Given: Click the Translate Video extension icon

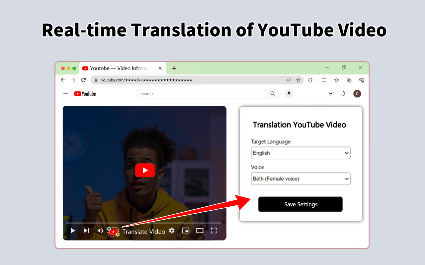Looking at the screenshot, I should pyautogui.click(x=113, y=231).
